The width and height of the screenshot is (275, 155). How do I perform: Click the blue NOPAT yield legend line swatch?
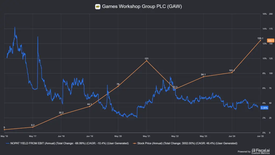pyautogui.click(x=8, y=143)
